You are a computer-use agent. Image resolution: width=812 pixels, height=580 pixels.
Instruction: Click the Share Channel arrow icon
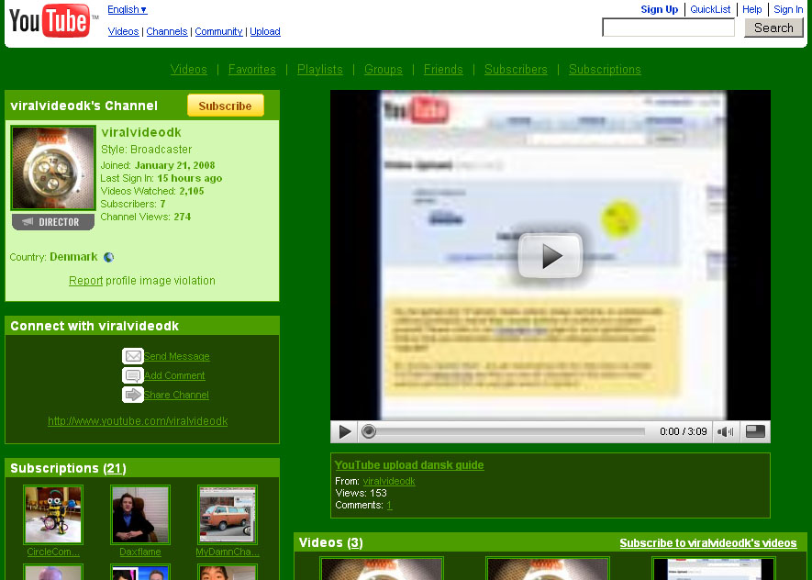[x=133, y=395]
